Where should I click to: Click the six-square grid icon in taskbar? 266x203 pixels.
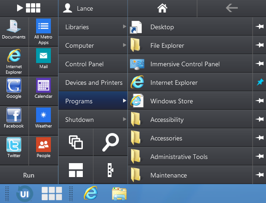[x=52, y=193]
